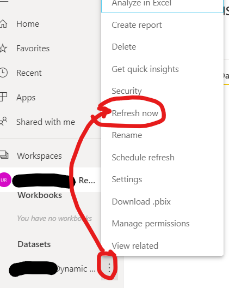Open Shared with me
This screenshot has height=288, width=229.
pyautogui.click(x=46, y=122)
